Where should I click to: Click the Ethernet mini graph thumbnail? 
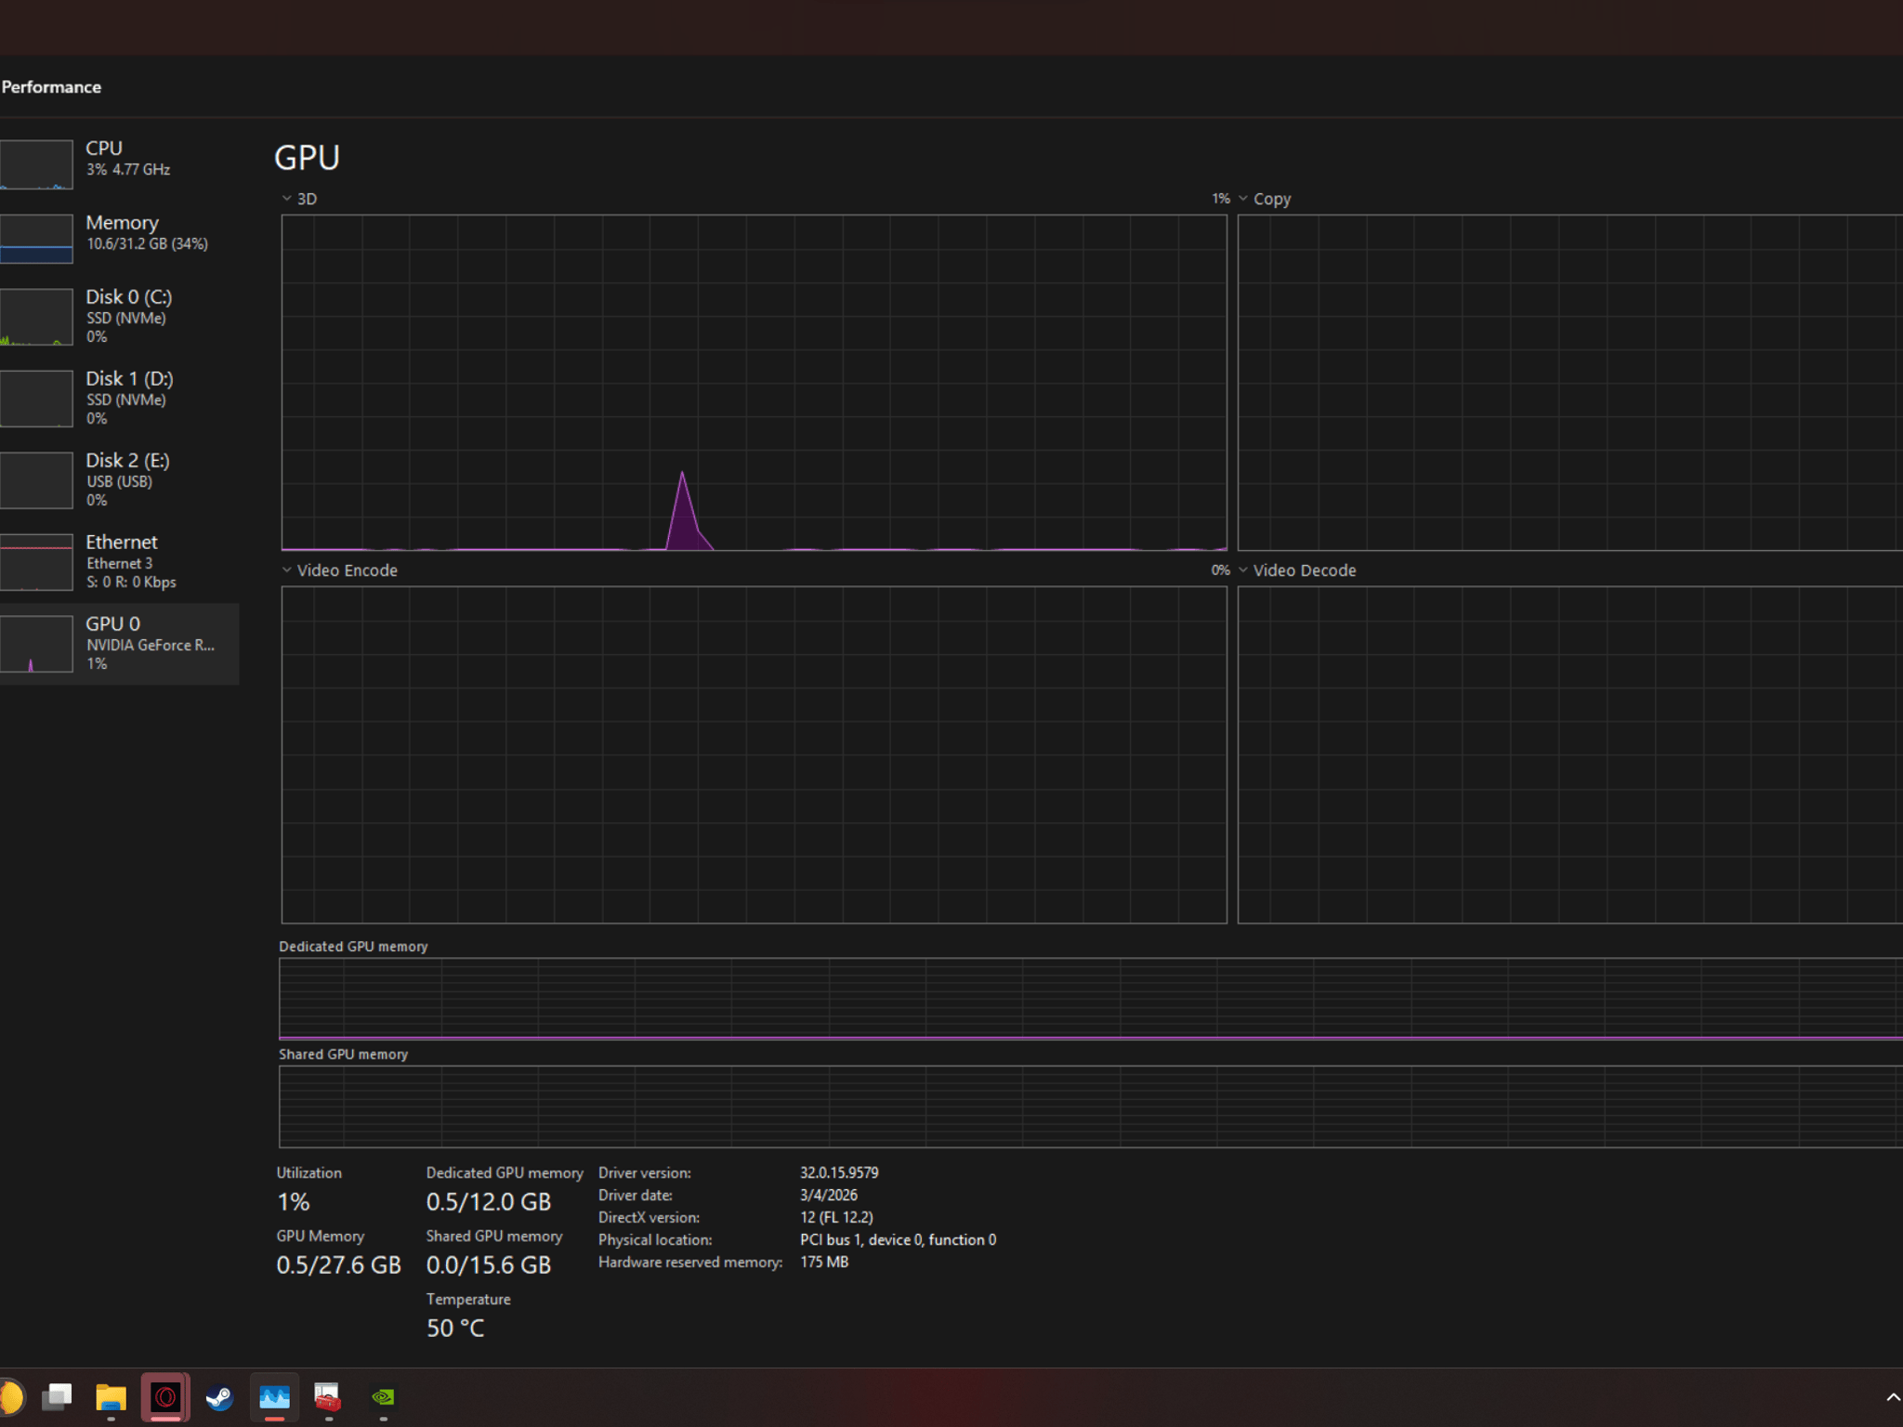click(36, 562)
